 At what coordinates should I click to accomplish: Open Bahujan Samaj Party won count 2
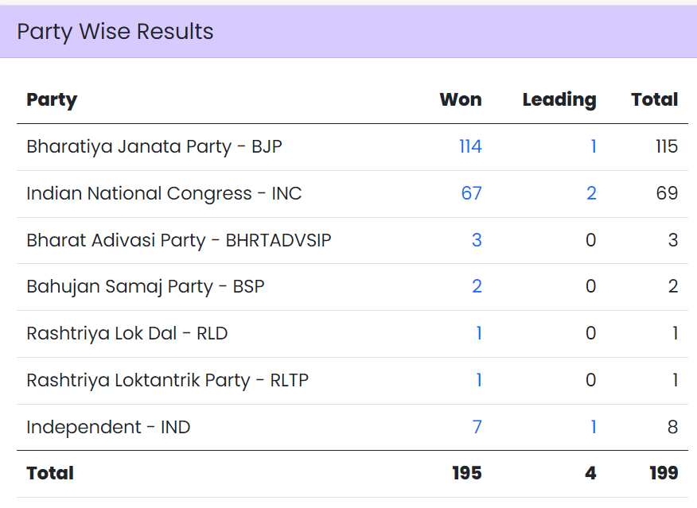pyautogui.click(x=477, y=287)
